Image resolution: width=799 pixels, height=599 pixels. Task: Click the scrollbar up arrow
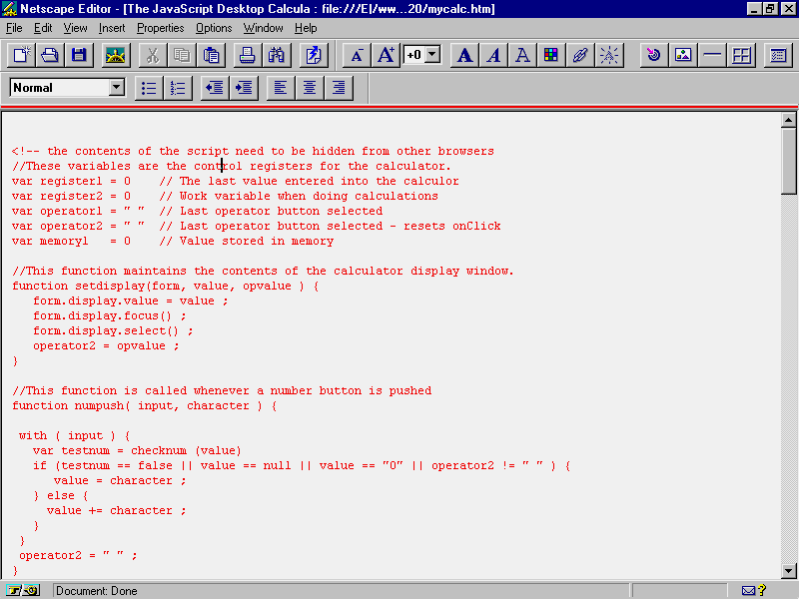click(x=788, y=120)
